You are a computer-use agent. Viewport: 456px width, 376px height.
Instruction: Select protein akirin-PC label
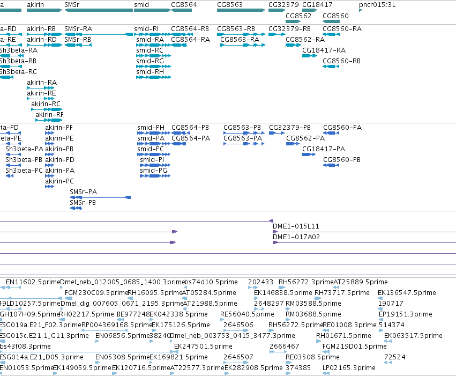click(59, 181)
